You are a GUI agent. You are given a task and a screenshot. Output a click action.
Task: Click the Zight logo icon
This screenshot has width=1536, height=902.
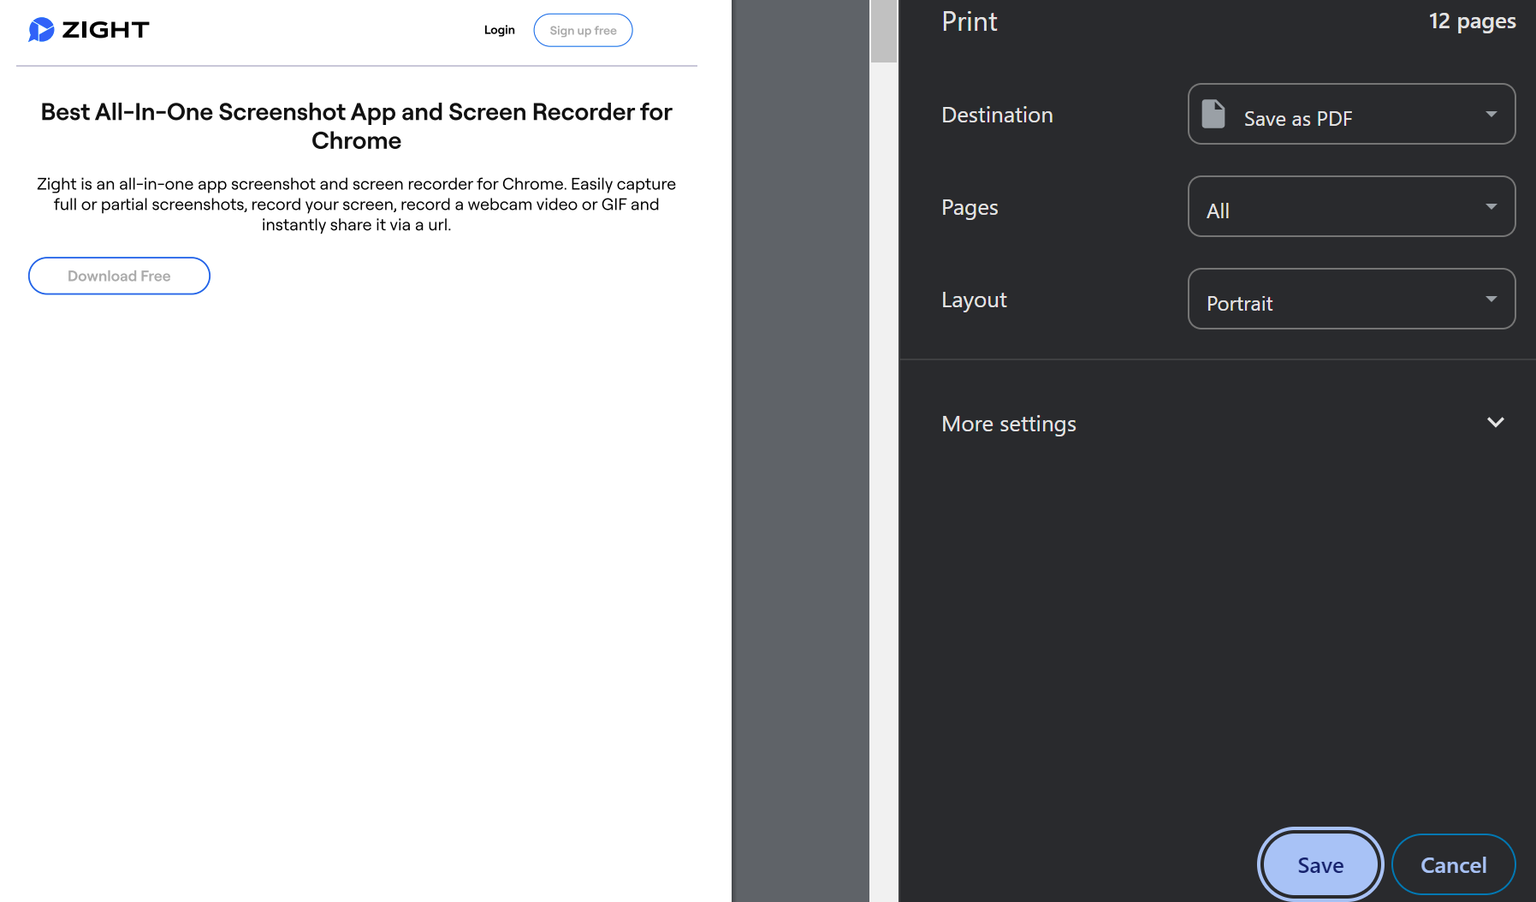(x=41, y=30)
